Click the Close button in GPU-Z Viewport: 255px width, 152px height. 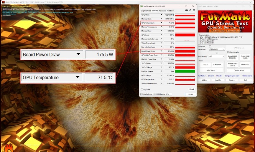click(x=190, y=94)
